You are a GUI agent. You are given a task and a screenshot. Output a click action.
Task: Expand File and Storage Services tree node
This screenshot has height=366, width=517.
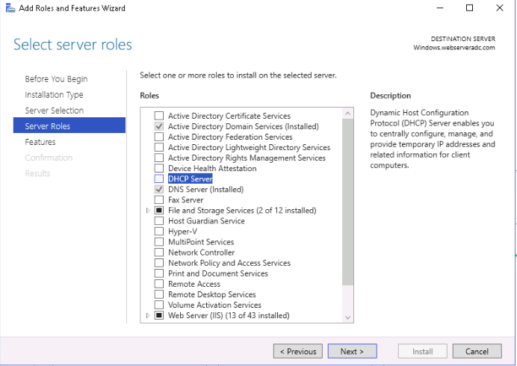(x=148, y=211)
